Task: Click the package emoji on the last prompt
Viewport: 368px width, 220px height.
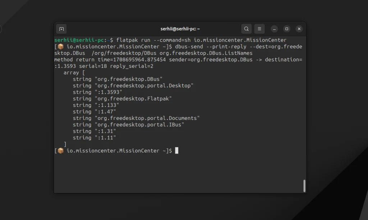Action: [61, 151]
